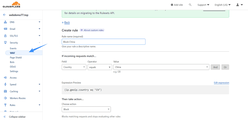Click the Speed lightning bolt icon

pos(6,84)
